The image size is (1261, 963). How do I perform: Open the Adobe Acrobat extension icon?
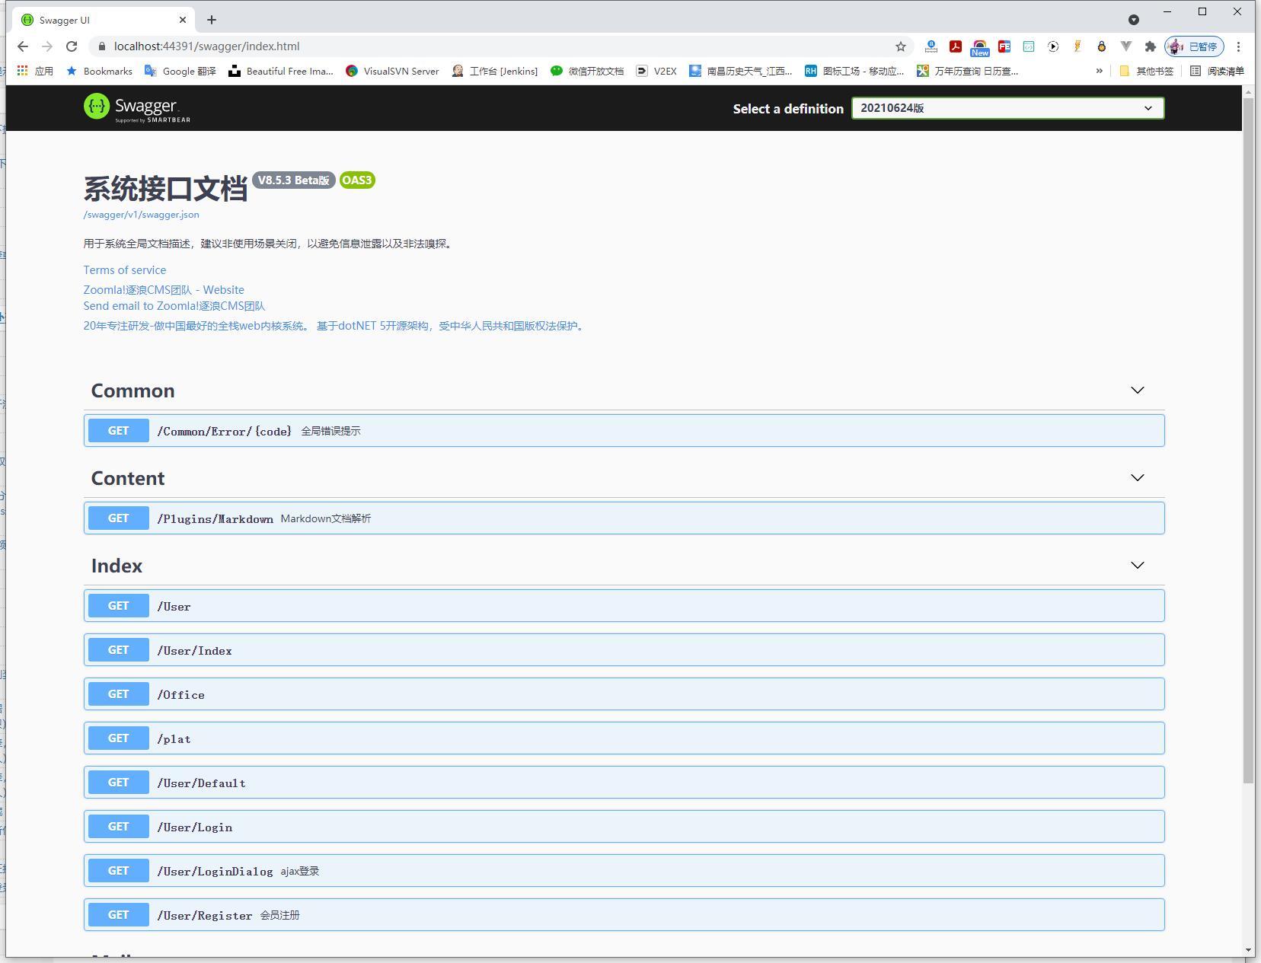coord(956,46)
